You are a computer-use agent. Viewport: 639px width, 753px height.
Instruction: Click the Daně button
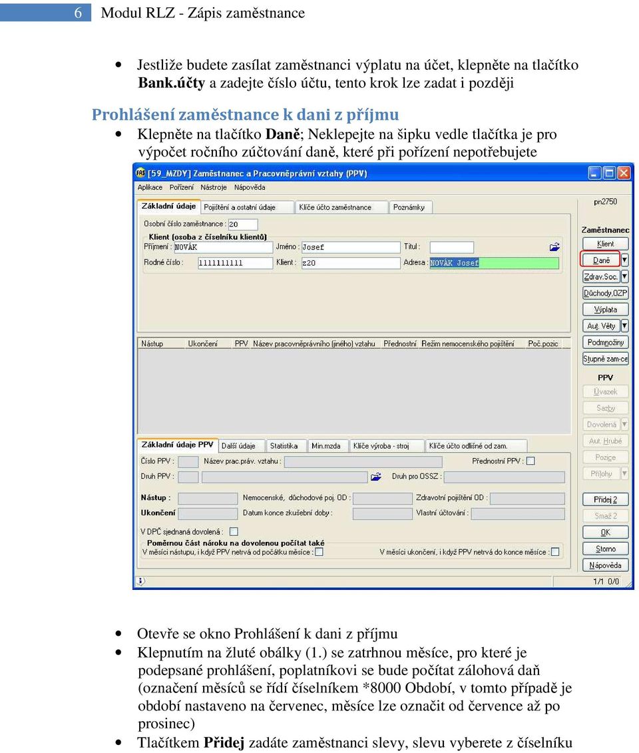pos(601,260)
